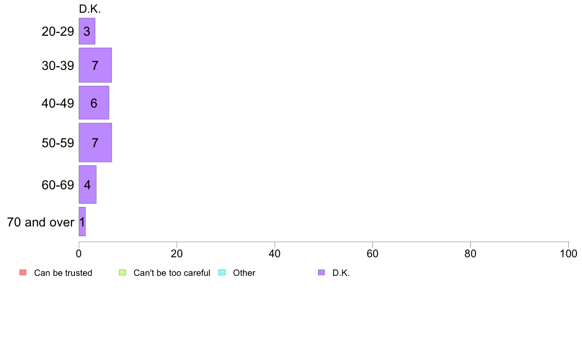Viewport: 582px width, 360px height.
Task: Click the 20-29 age group label
Action: 58,31
